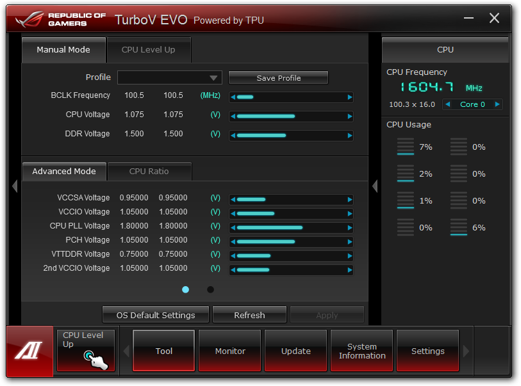Click the AI Suite logo button

click(29, 351)
